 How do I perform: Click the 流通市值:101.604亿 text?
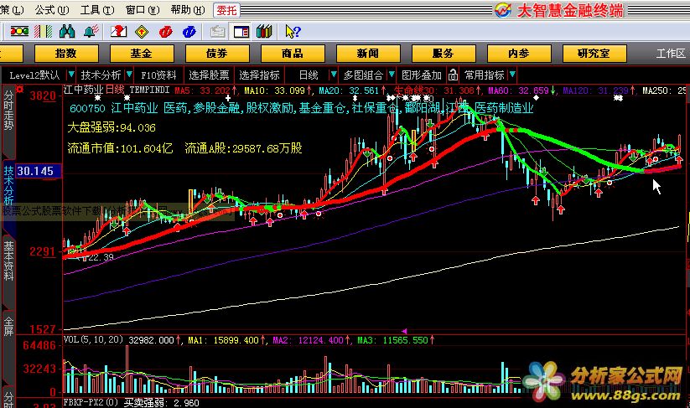point(120,148)
